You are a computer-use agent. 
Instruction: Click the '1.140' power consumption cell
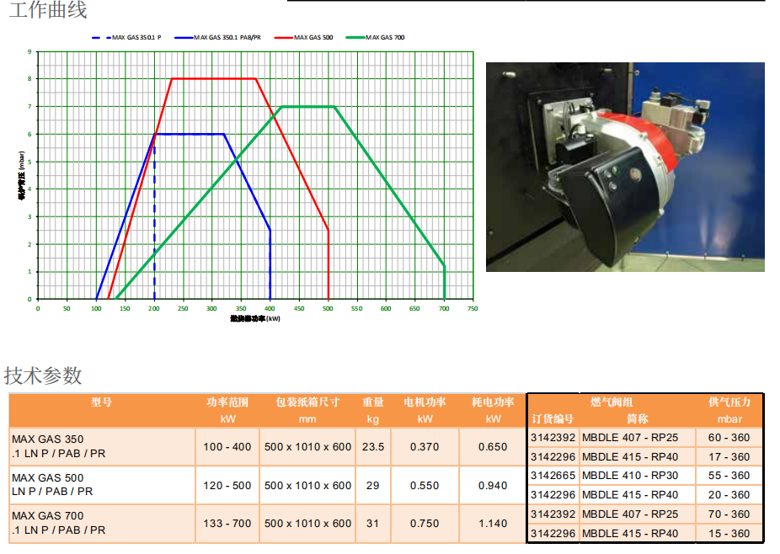pos(493,523)
